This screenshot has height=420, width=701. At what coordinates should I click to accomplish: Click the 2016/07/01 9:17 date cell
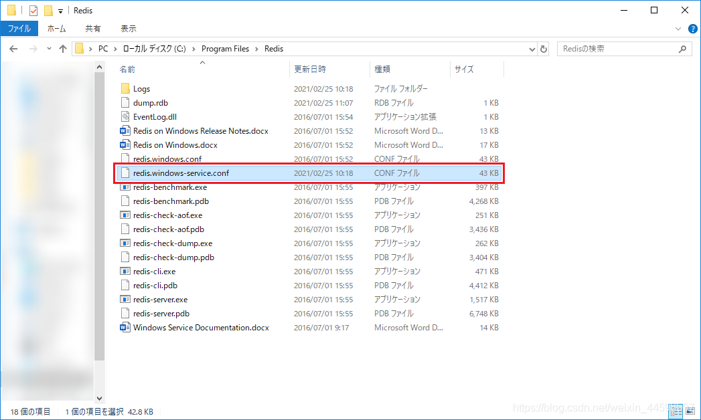321,327
